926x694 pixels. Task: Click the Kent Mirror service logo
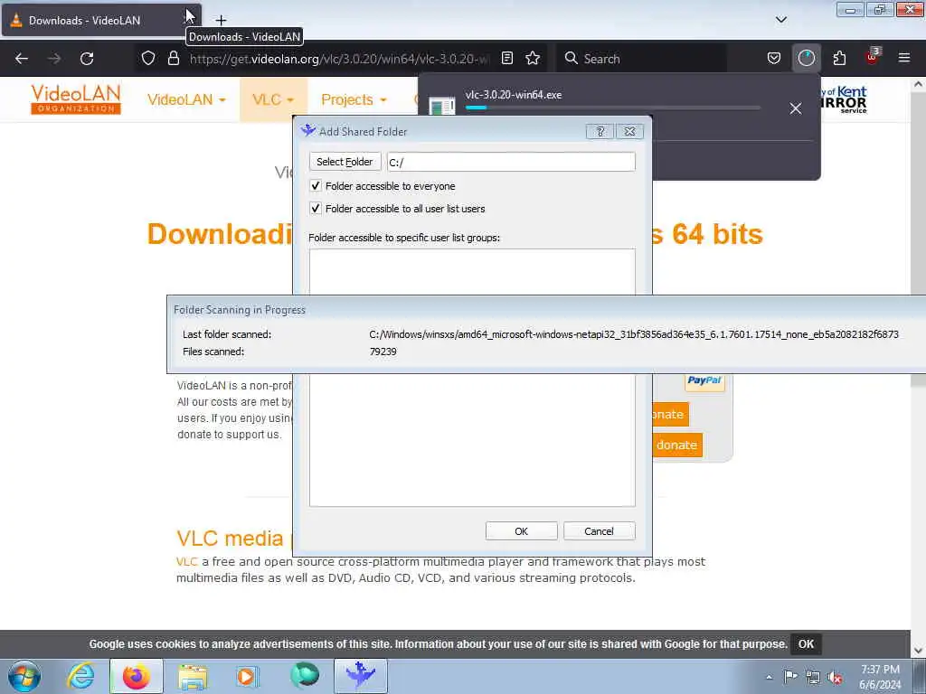point(844,99)
